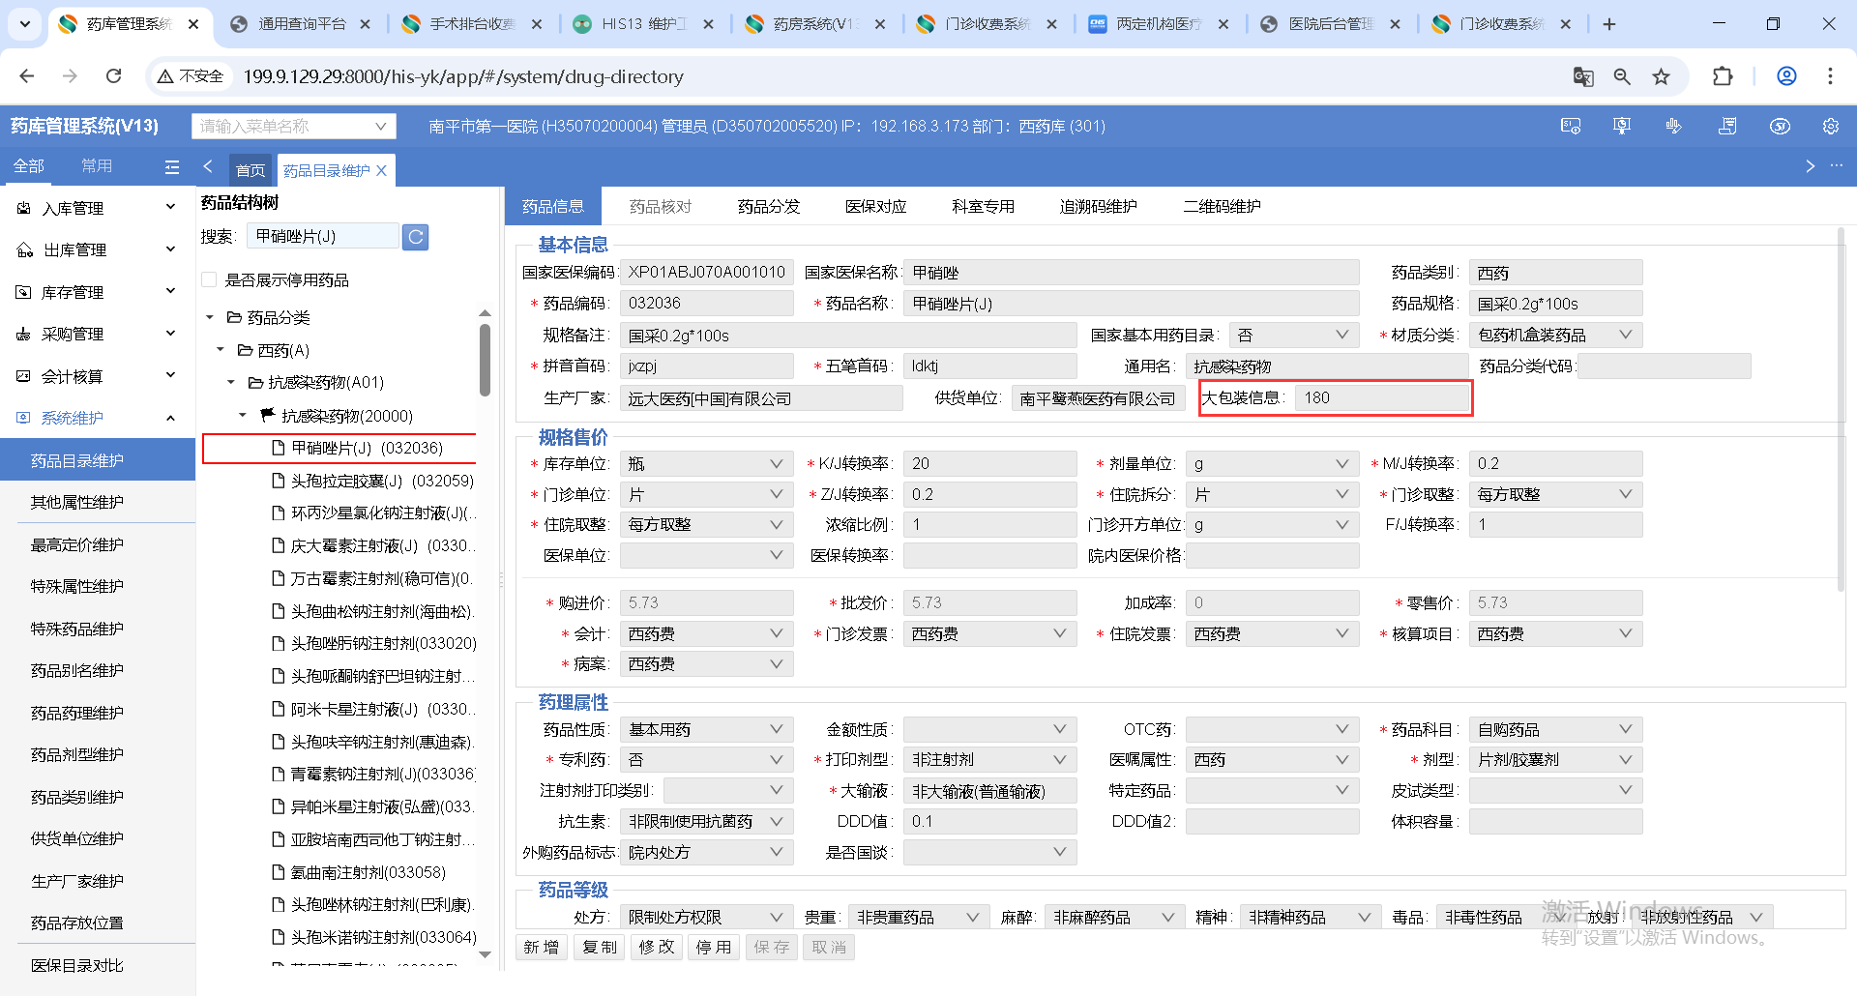Viewport: 1857px width, 996px height.
Task: Switch to the 二维码维护 tab
Action: 1223,207
